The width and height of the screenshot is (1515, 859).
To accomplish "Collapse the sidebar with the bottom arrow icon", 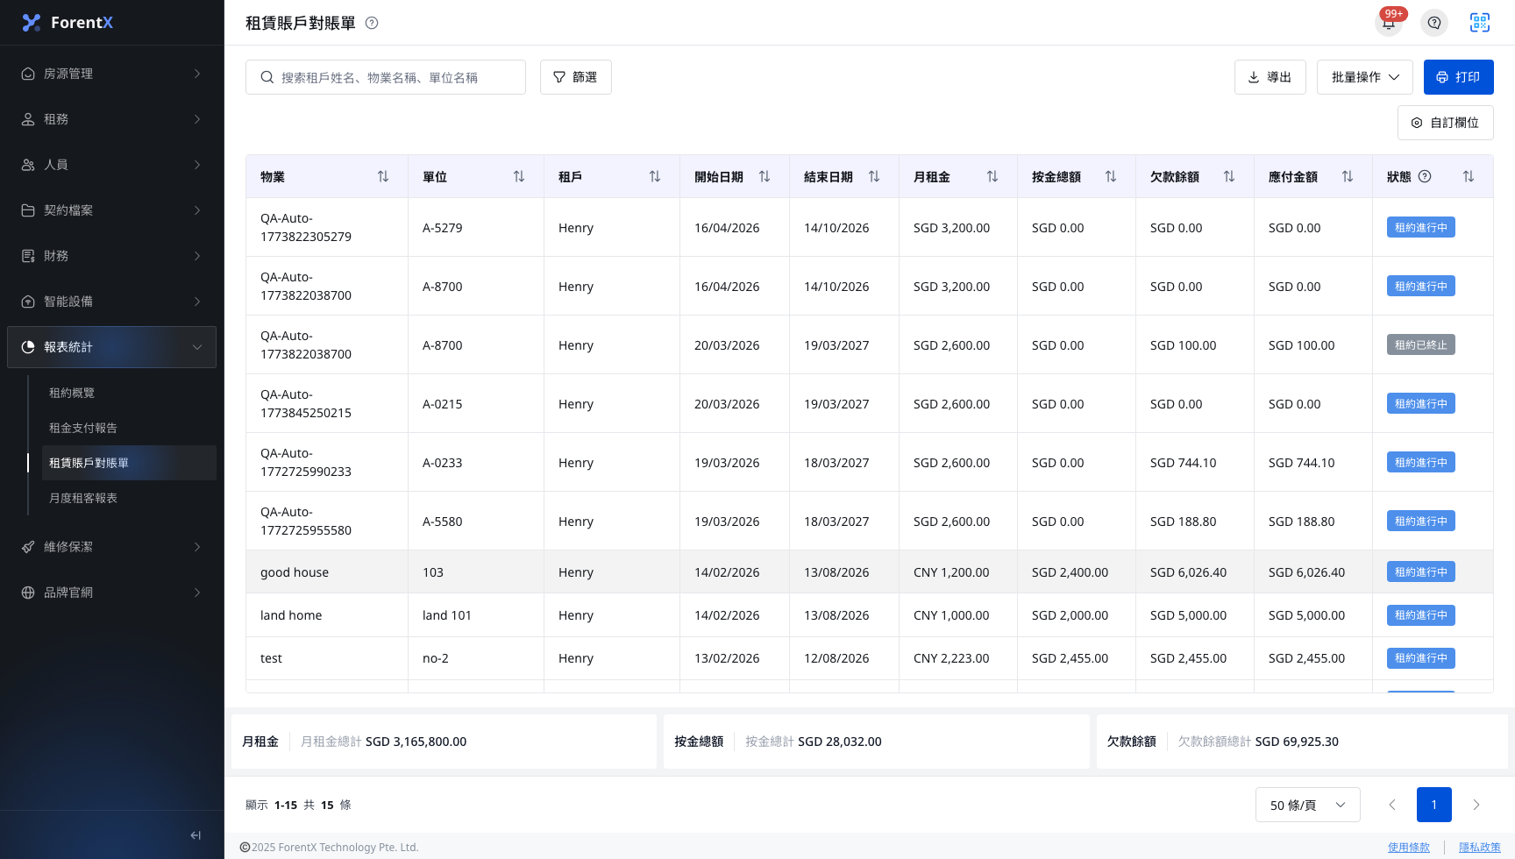I will click(x=196, y=835).
